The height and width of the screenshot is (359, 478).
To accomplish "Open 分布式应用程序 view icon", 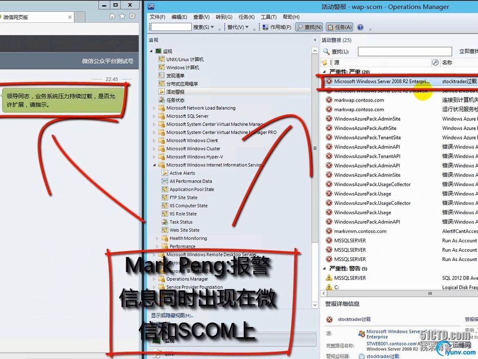I will tap(162, 83).
